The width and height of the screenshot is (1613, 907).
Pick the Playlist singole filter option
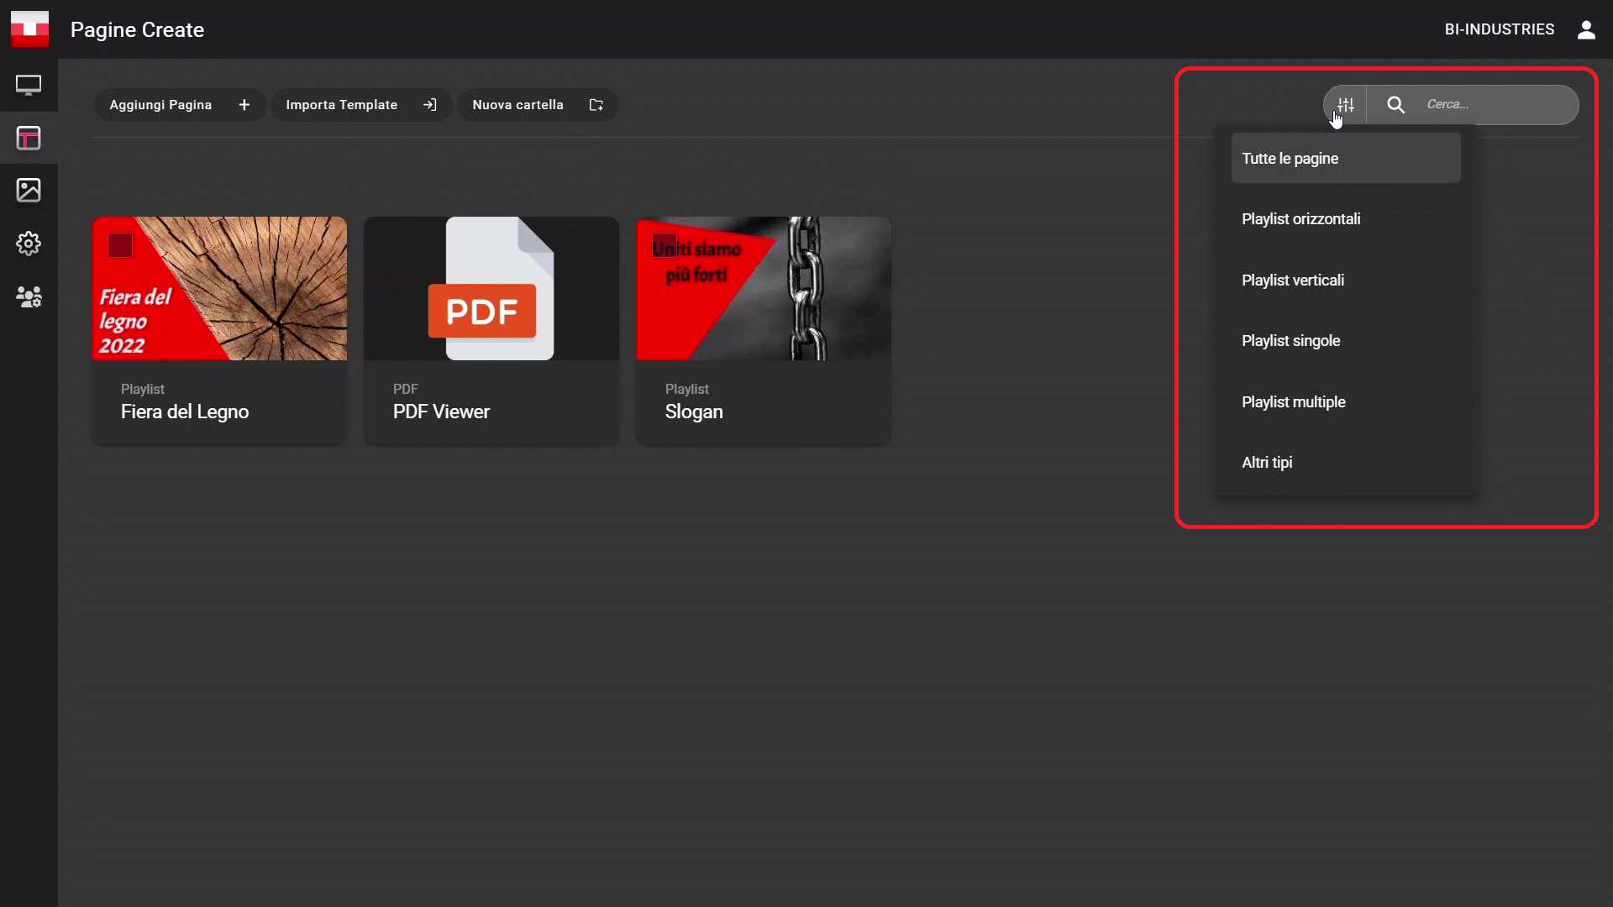click(x=1290, y=341)
